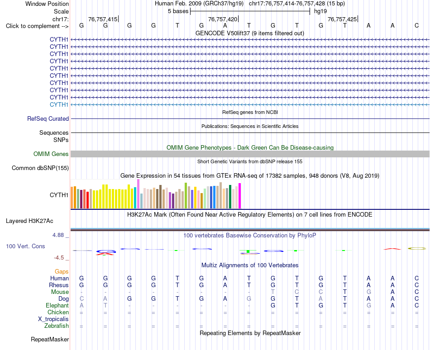
Task: Click the magenta last bar in the GTEx chart
Action: [240, 196]
